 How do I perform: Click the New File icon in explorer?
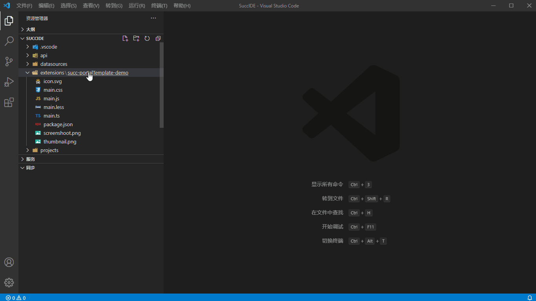(x=125, y=38)
